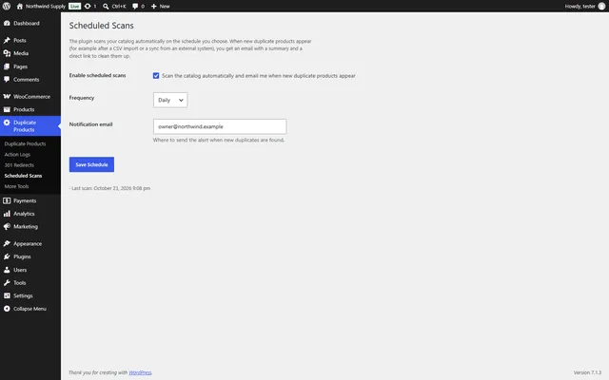Open the Duplicate Products submenu link
The height and width of the screenshot is (380, 609).
click(26, 143)
